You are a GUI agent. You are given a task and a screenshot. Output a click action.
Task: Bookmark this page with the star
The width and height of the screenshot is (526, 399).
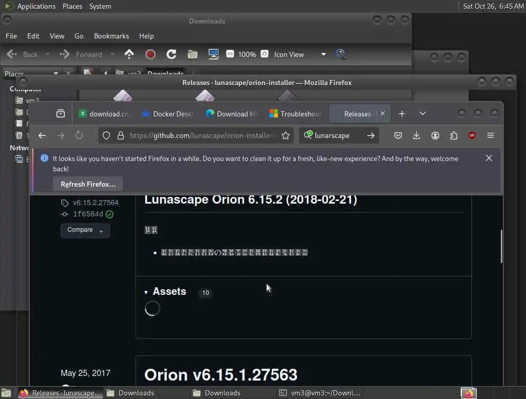(286, 136)
